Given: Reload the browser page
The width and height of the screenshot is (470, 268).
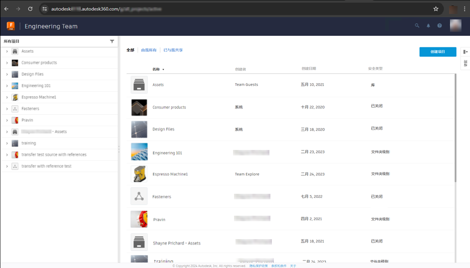Looking at the screenshot, I should 30,9.
